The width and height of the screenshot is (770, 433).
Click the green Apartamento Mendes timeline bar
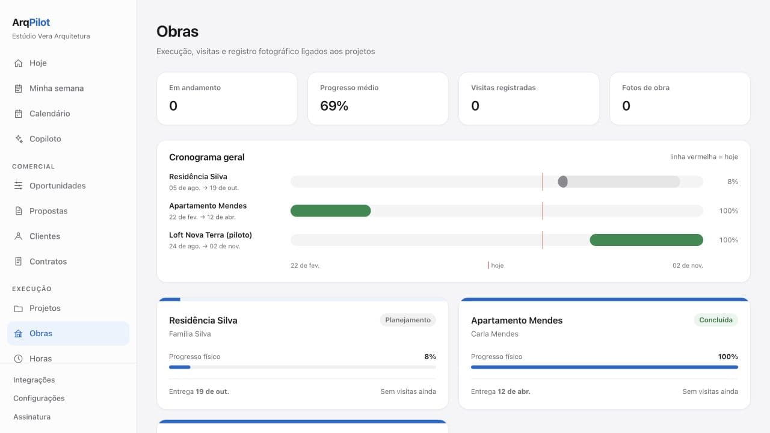(330, 210)
